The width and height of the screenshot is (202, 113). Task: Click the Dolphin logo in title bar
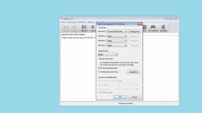pos(62,19)
